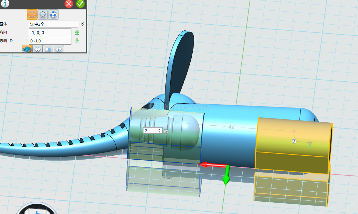Click the base body field showing 选中2个

[x=53, y=24]
